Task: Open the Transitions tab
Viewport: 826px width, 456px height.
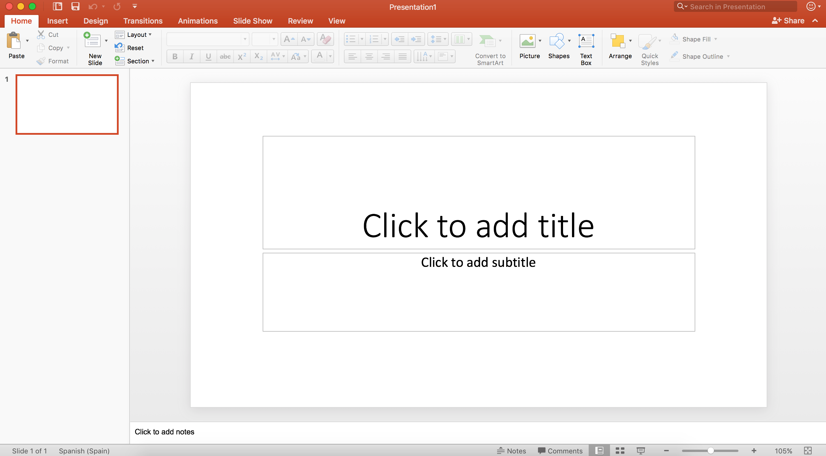Action: click(x=143, y=21)
